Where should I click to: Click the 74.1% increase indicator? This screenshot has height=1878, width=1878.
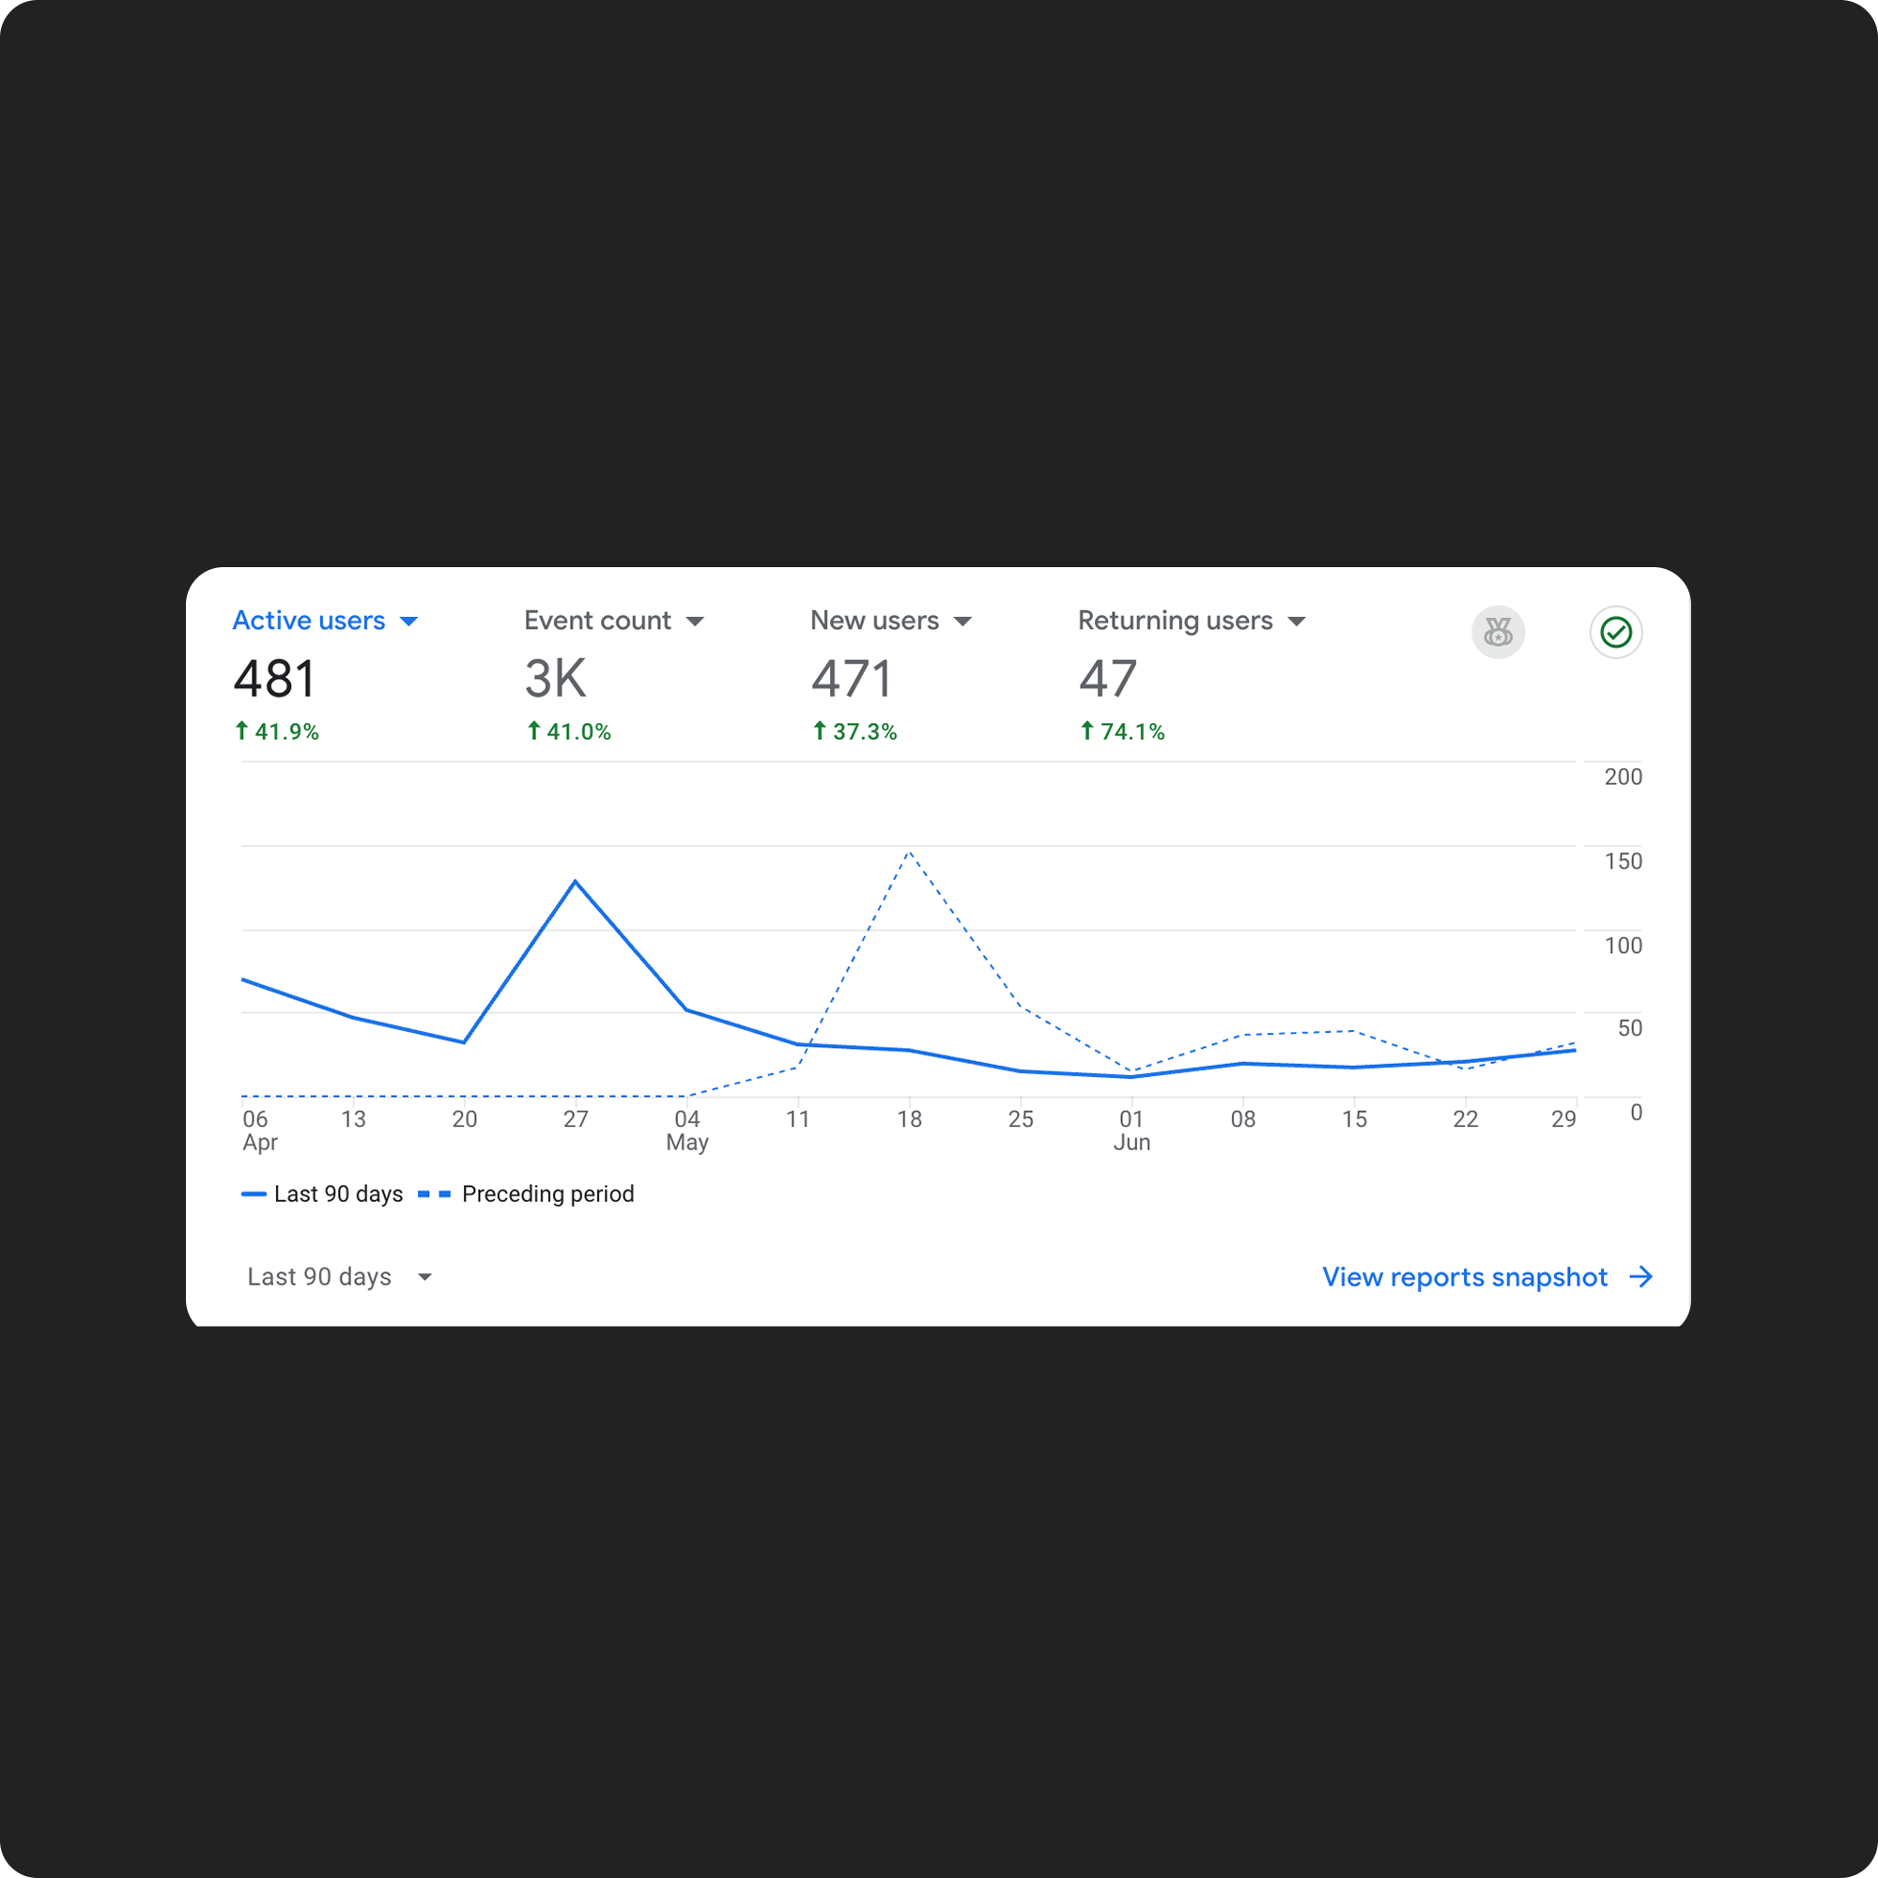(1122, 731)
